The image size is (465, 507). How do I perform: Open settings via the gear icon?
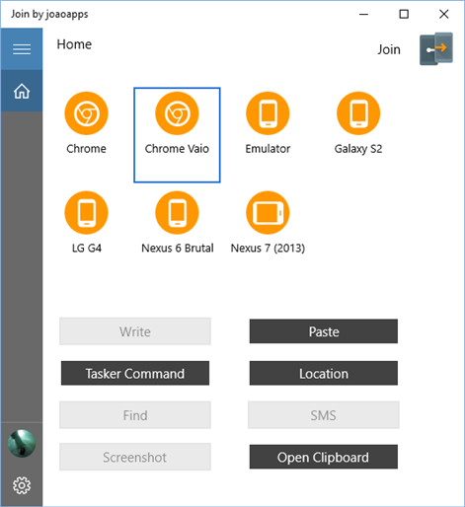[22, 485]
